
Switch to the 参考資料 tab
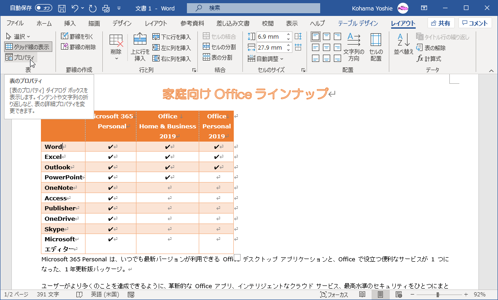click(x=192, y=23)
